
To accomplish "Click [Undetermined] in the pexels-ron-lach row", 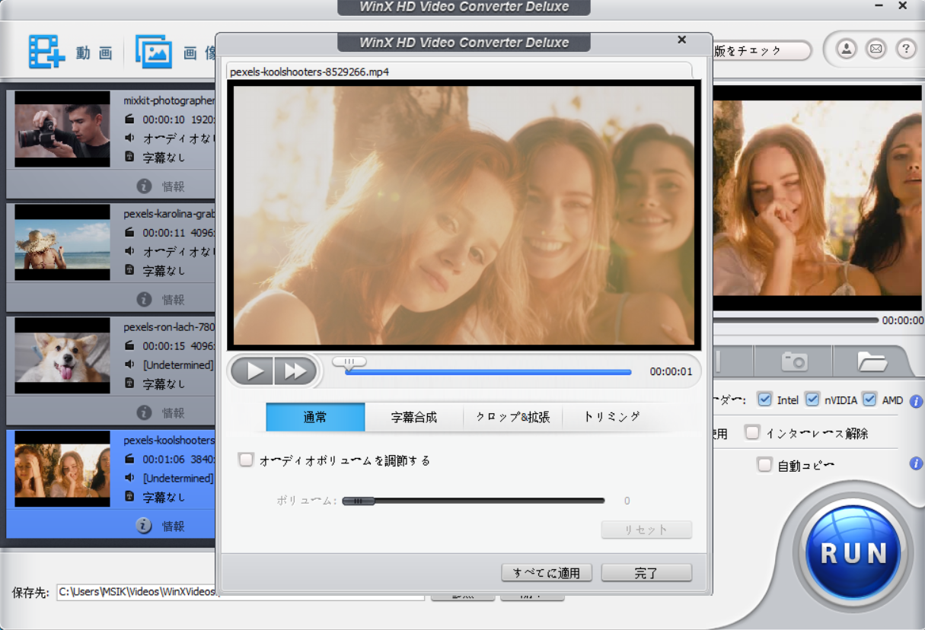I will coord(178,364).
